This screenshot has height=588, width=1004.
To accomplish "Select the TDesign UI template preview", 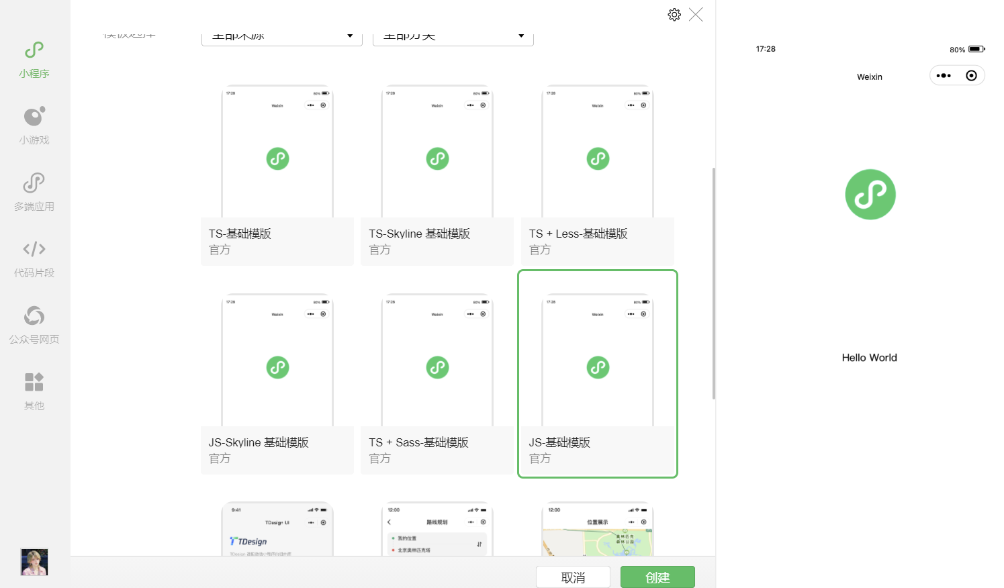I will [277, 529].
